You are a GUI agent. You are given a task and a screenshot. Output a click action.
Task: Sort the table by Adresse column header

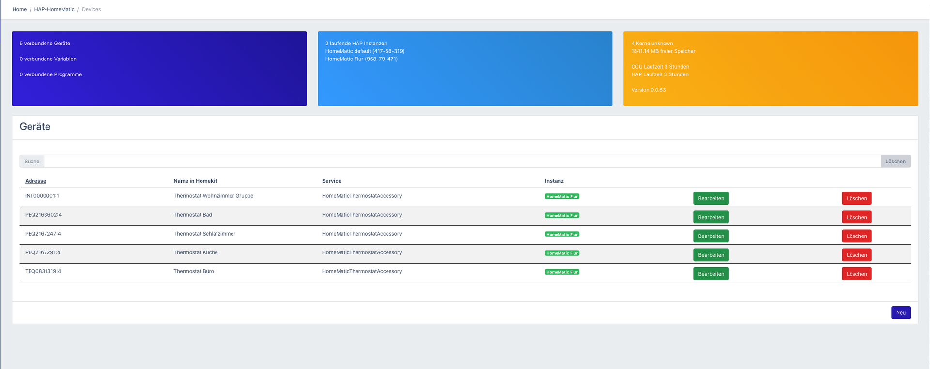pyautogui.click(x=35, y=181)
